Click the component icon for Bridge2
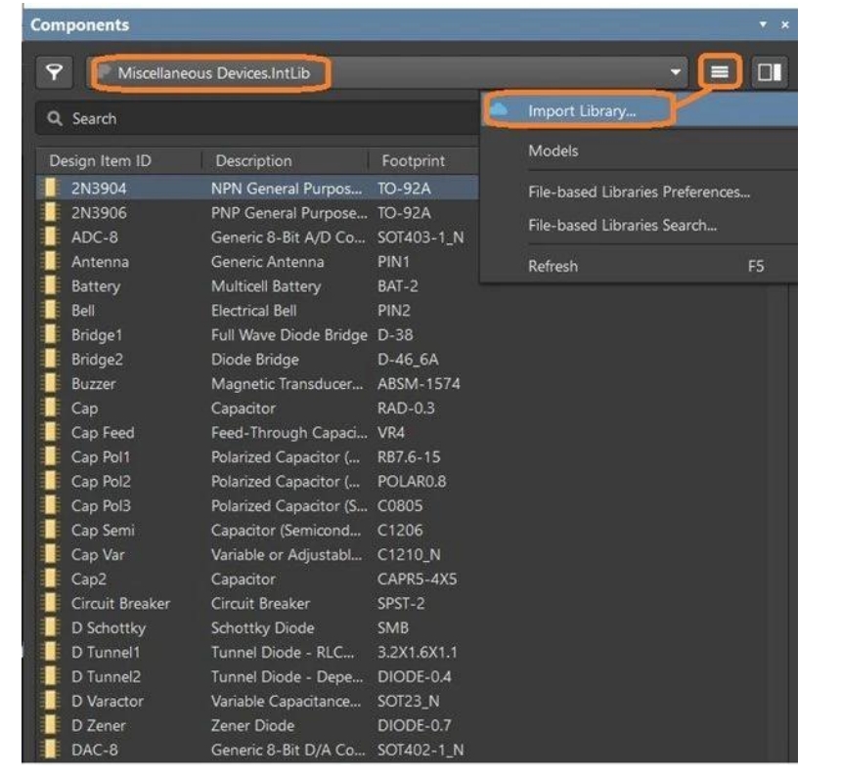The height and width of the screenshot is (774, 841). (x=49, y=359)
